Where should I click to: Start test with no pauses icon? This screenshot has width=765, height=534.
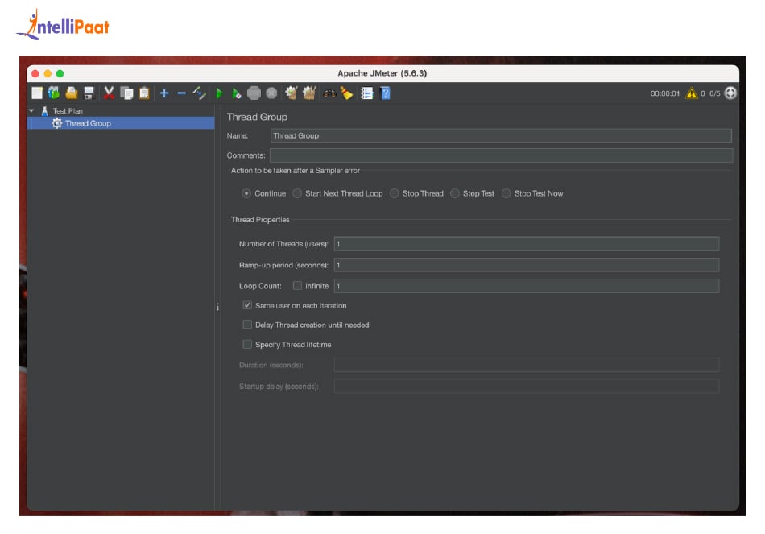237,93
